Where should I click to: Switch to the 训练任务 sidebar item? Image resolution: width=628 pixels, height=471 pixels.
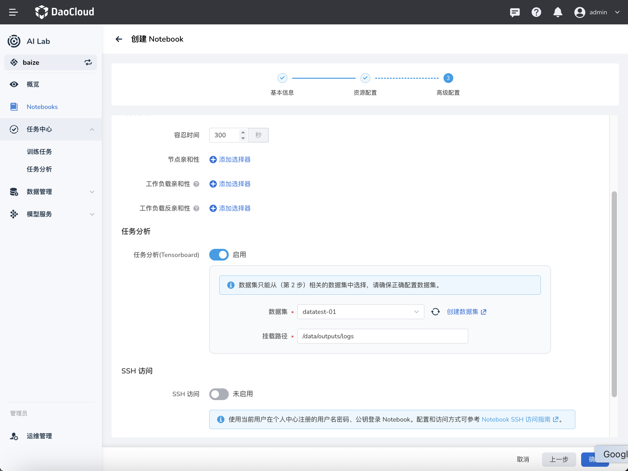(39, 151)
